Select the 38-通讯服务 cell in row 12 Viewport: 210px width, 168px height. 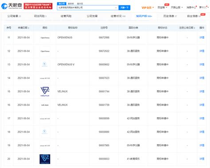133,51
